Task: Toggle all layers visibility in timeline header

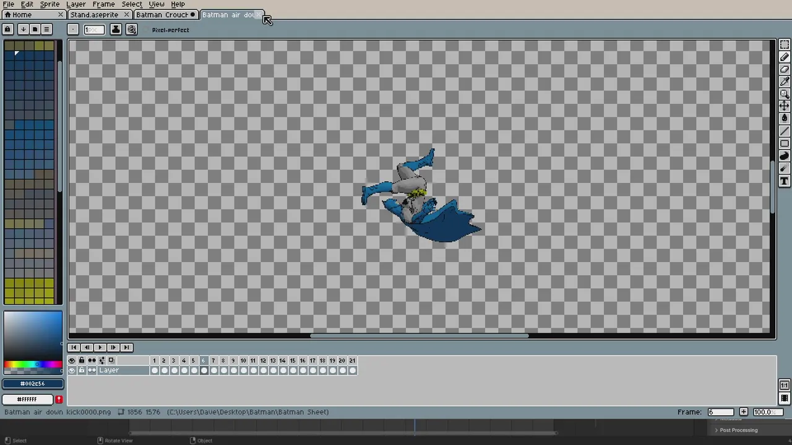Action: [72, 360]
